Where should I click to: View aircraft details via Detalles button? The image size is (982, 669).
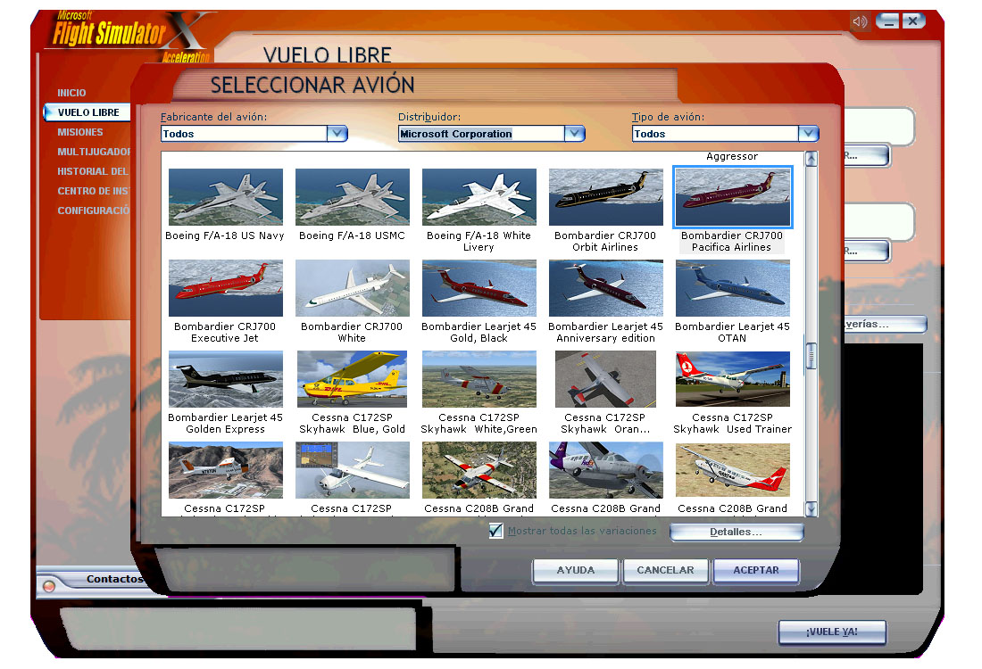pyautogui.click(x=736, y=531)
